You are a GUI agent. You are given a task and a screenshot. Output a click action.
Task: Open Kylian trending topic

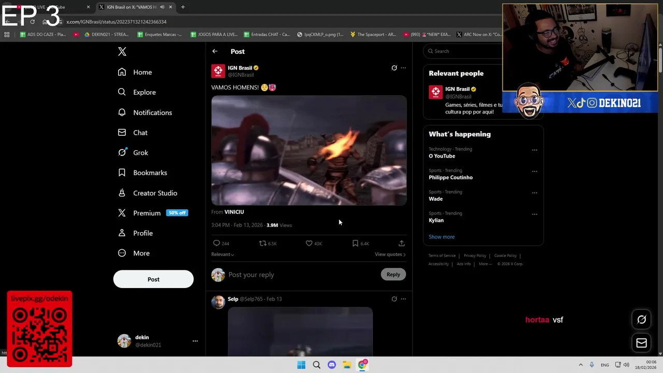[436, 220]
